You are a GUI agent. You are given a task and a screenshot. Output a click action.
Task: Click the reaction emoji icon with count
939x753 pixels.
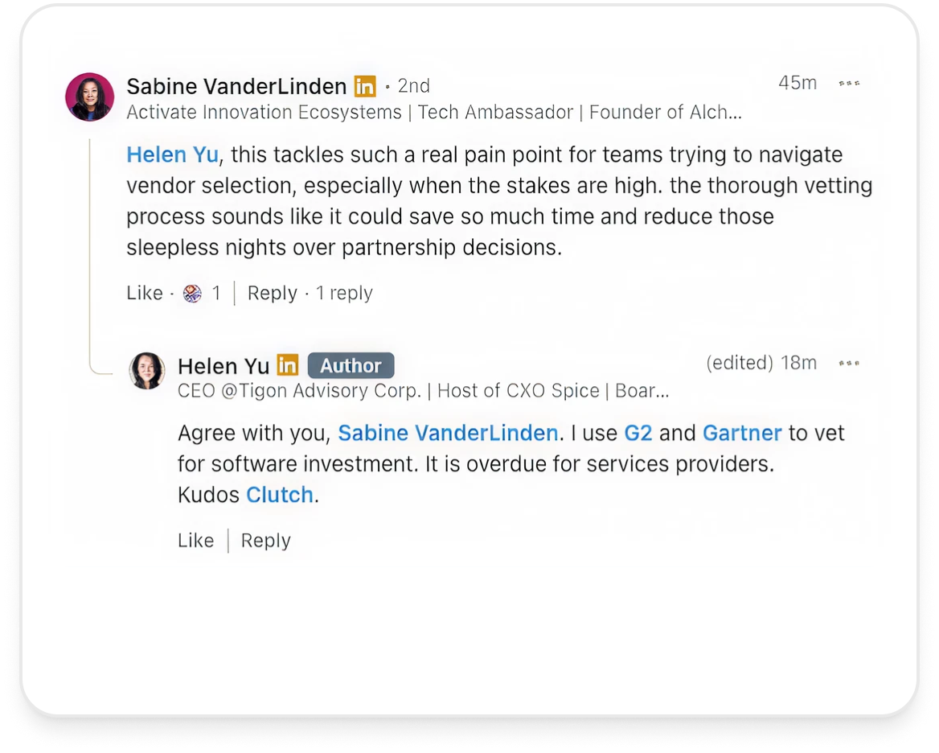(x=192, y=294)
